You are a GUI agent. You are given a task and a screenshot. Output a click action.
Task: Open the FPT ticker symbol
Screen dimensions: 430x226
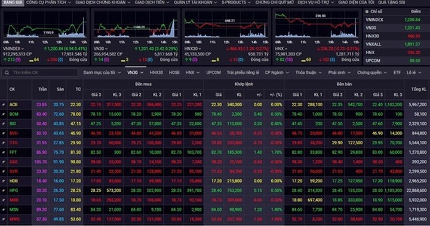click(x=13, y=152)
